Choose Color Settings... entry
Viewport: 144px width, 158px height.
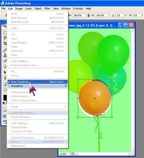pyautogui.click(x=37, y=123)
